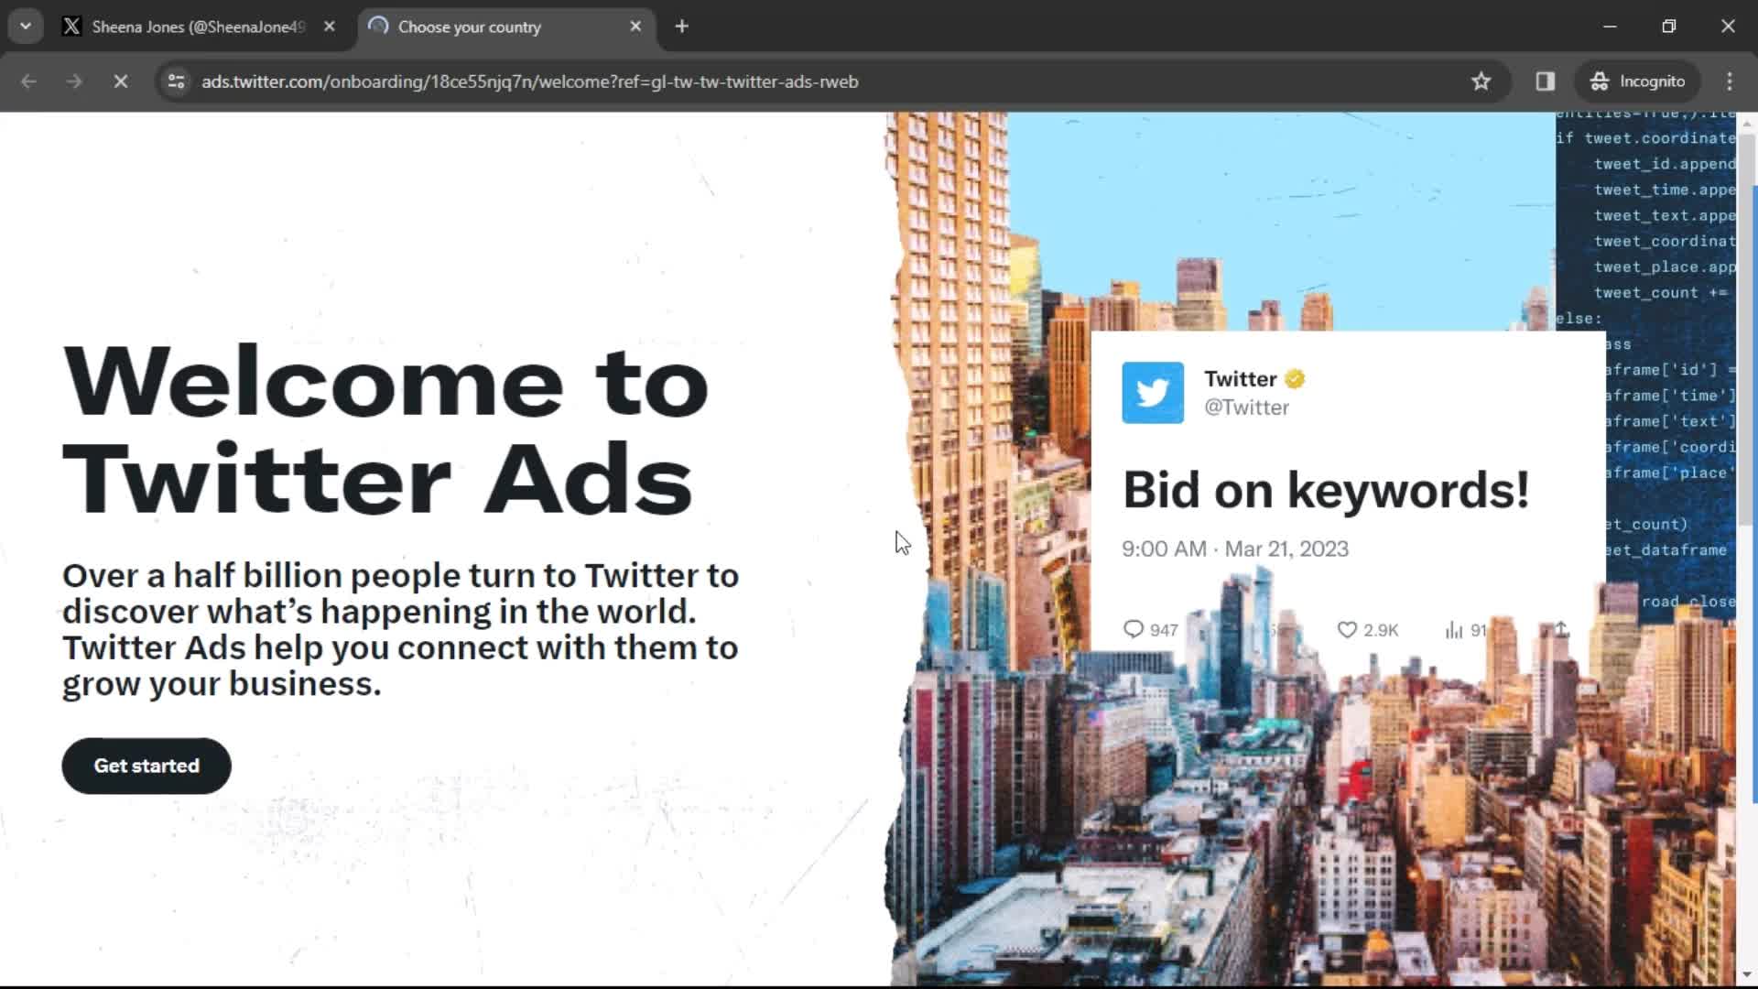The image size is (1758, 989).
Task: Click the new tab plus button
Action: pyautogui.click(x=681, y=27)
